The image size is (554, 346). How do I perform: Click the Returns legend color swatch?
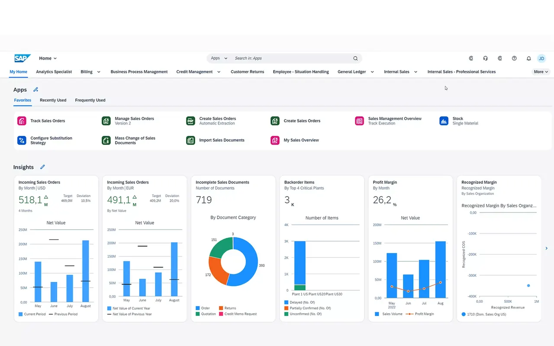point(221,308)
